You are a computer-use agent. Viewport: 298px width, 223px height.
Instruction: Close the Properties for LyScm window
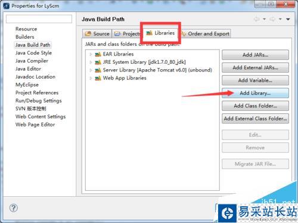point(285,4)
